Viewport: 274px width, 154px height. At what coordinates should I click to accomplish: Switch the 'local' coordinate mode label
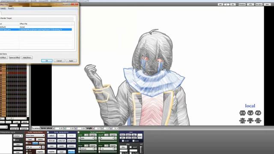pos(250,106)
